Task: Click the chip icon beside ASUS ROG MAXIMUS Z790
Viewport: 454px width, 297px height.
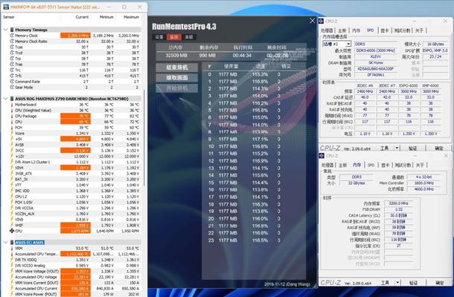Action: [12, 99]
